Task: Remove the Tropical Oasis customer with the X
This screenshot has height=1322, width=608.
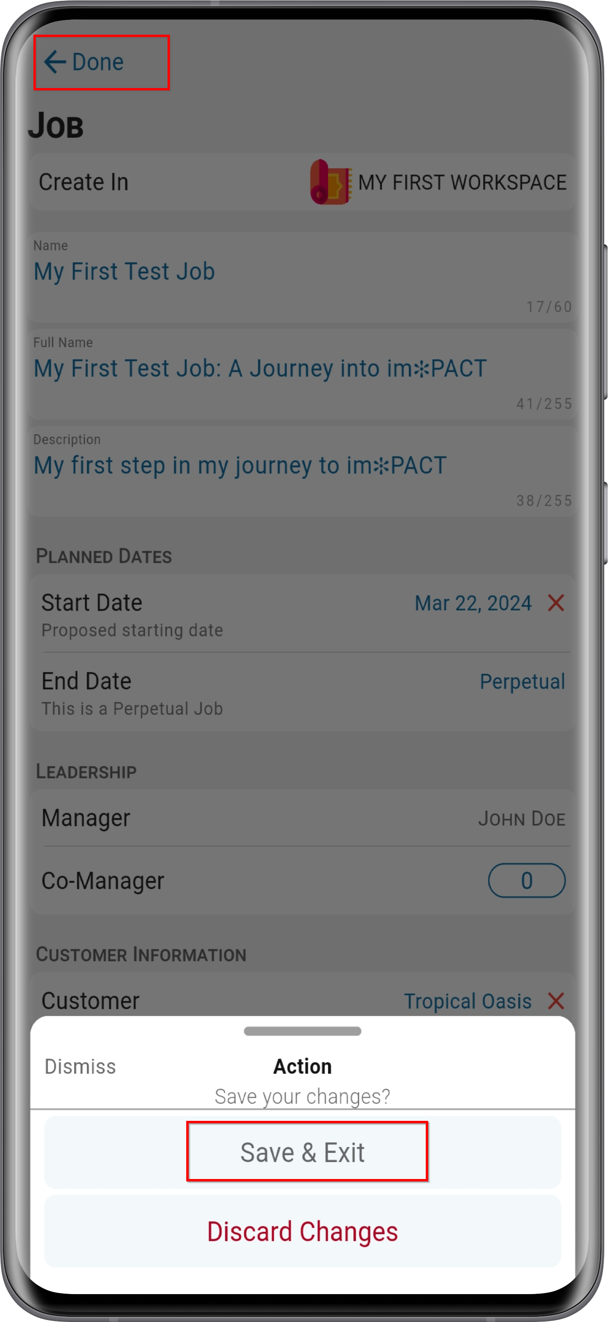Action: [x=556, y=1001]
